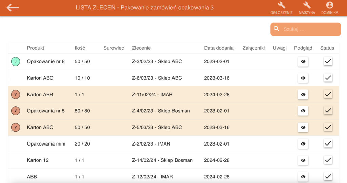Preview order Z-3/02/23 with eye button

click(x=303, y=61)
